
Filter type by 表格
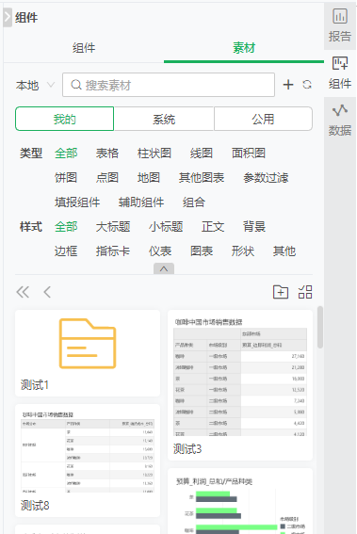107,153
